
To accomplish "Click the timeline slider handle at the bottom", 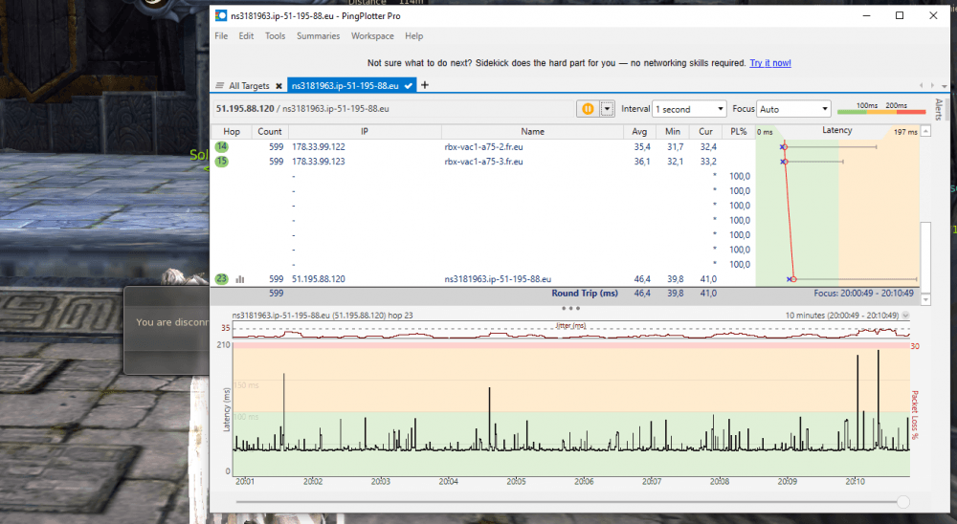I will tap(903, 501).
